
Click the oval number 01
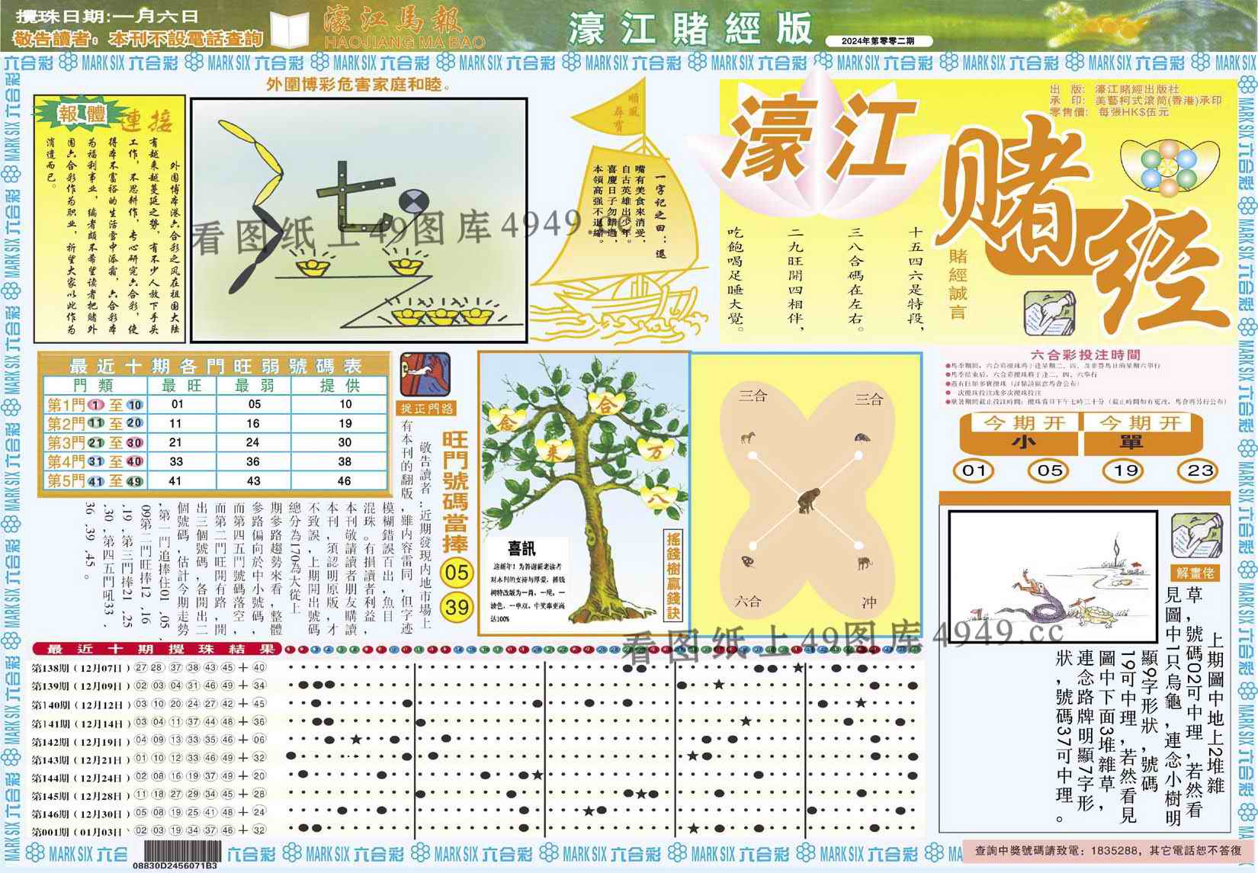(x=974, y=470)
